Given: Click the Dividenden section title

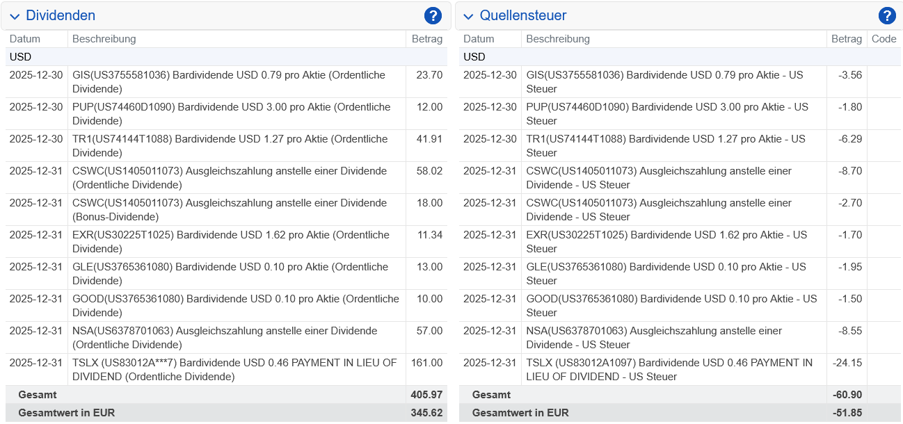Looking at the screenshot, I should (x=61, y=15).
